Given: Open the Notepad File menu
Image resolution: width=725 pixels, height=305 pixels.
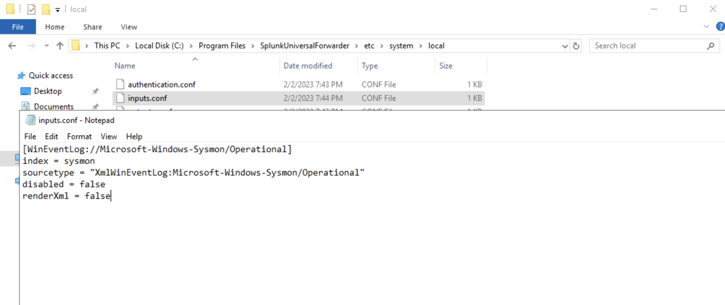Looking at the screenshot, I should point(30,137).
